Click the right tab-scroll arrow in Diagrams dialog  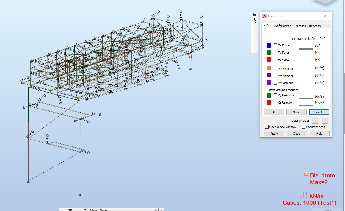pyautogui.click(x=328, y=25)
